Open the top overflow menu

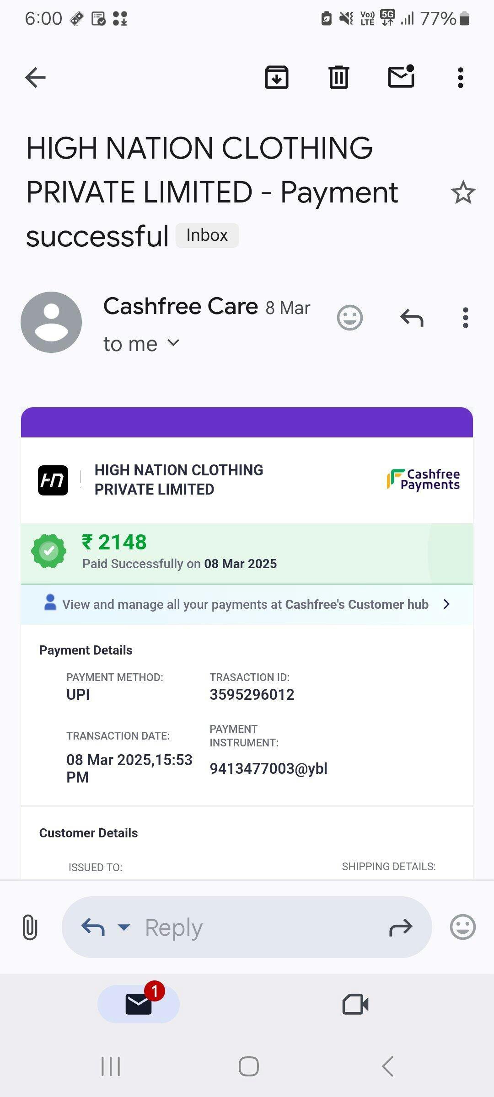coord(461,78)
